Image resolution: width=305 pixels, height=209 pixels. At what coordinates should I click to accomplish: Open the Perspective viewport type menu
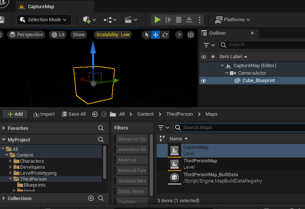pyautogui.click(x=26, y=35)
